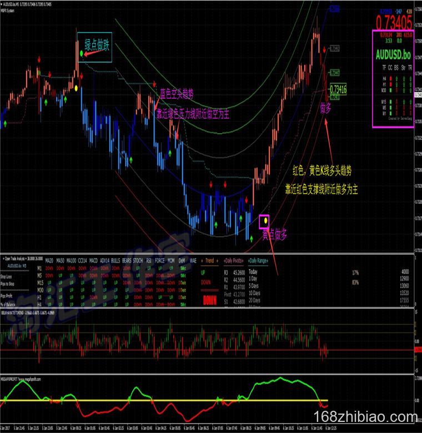Click the WAE column header

tap(193, 260)
